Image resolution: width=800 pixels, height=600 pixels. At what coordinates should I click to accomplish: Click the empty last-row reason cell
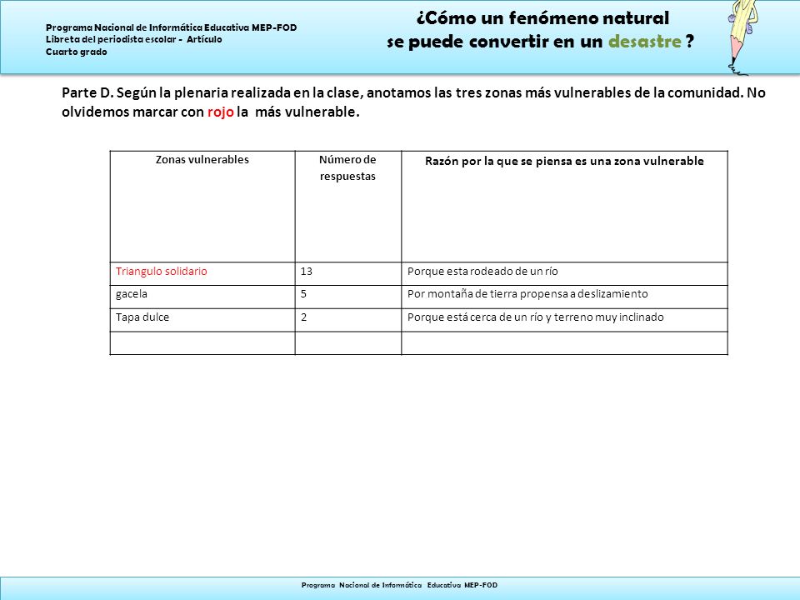pyautogui.click(x=564, y=342)
